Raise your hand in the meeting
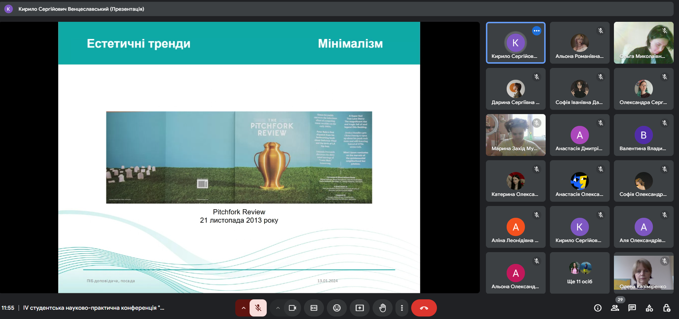 coord(383,308)
